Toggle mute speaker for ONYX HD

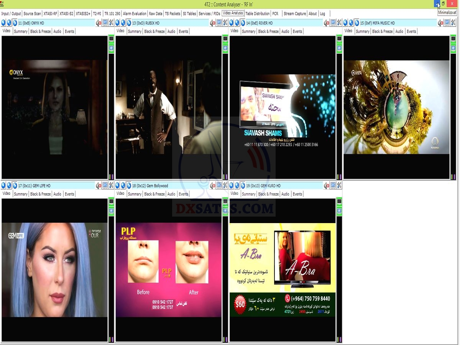(98, 23)
